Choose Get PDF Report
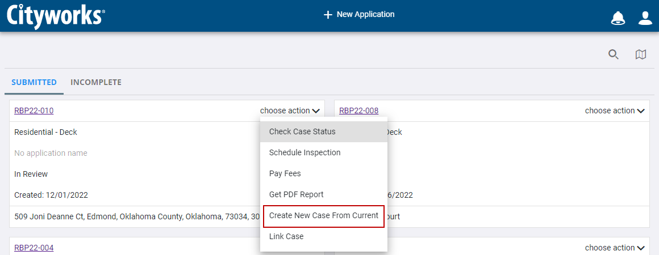The width and height of the screenshot is (659, 255). 324,194
